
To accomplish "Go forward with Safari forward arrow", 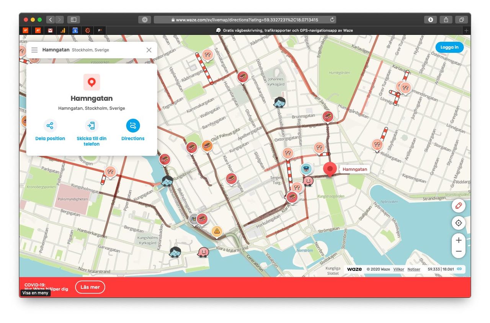I will point(59,20).
